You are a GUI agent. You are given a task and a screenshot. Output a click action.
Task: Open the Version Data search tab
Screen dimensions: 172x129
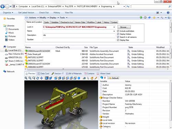[80, 22]
